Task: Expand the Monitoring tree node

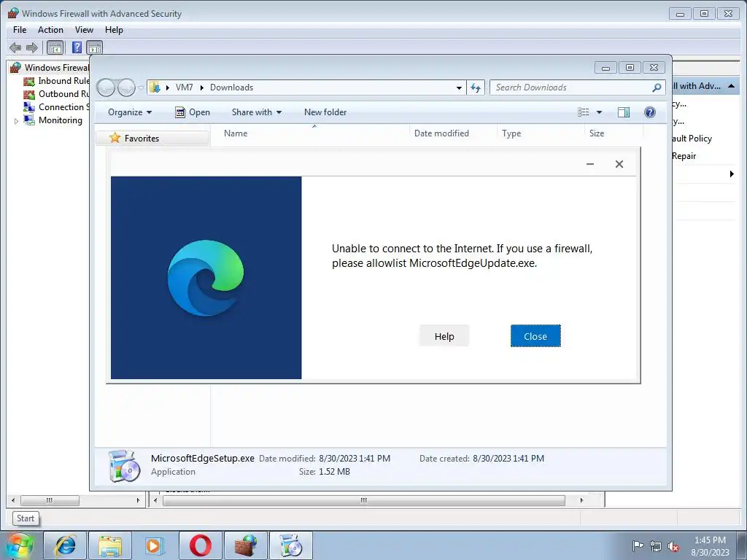Action: pos(16,121)
